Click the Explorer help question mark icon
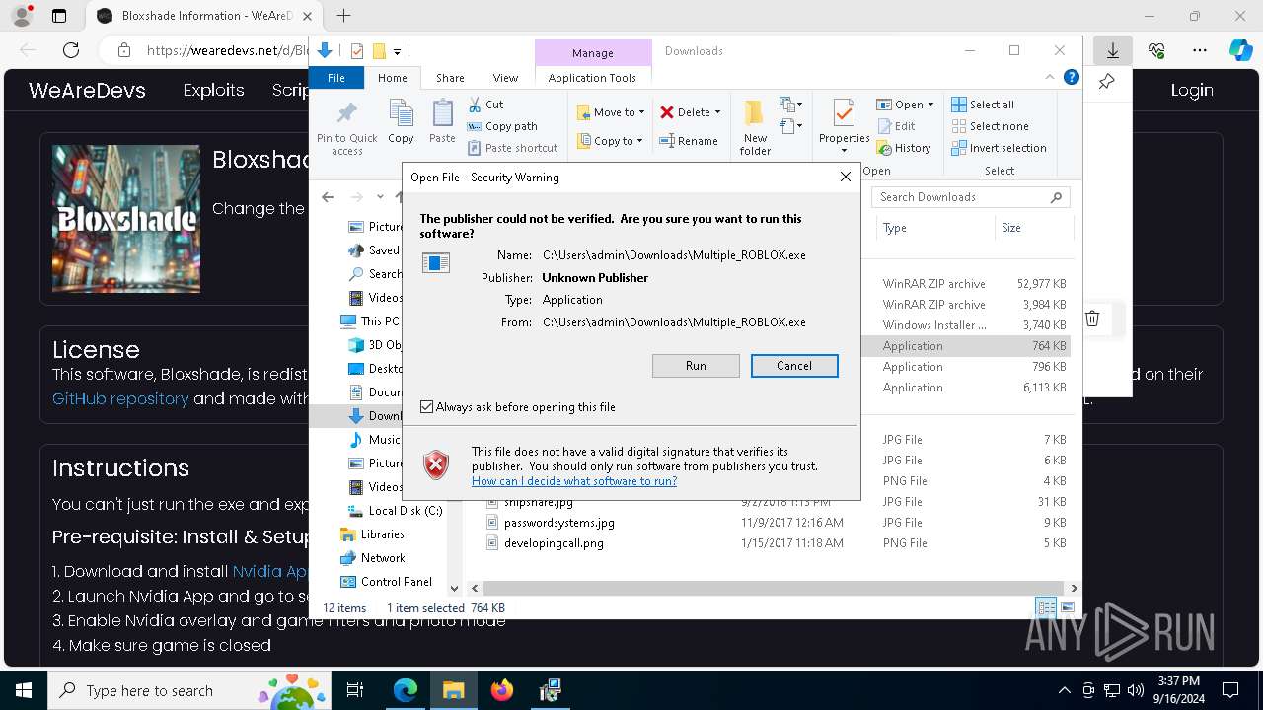Screen dimensions: 1263x710 point(1071,77)
